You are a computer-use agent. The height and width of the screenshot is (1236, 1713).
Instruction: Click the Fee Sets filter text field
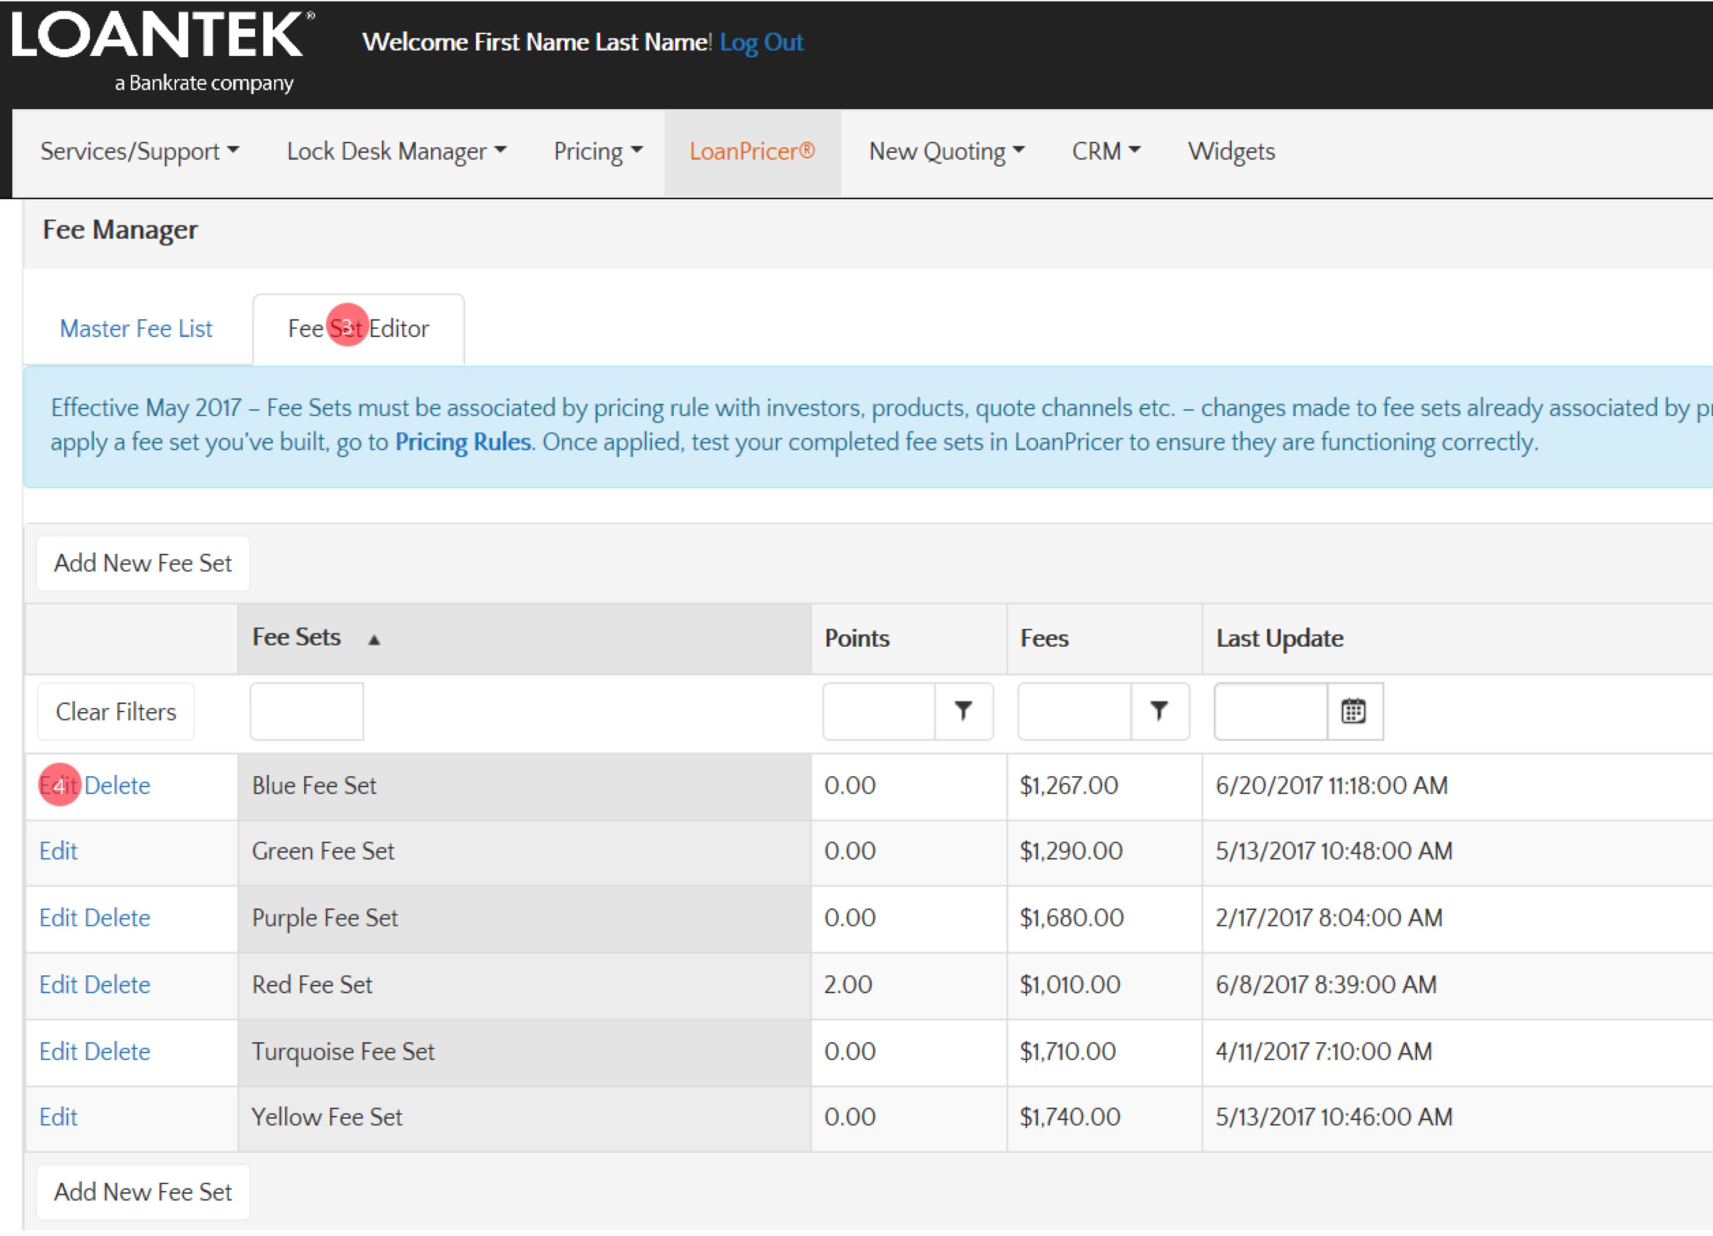pyautogui.click(x=307, y=712)
